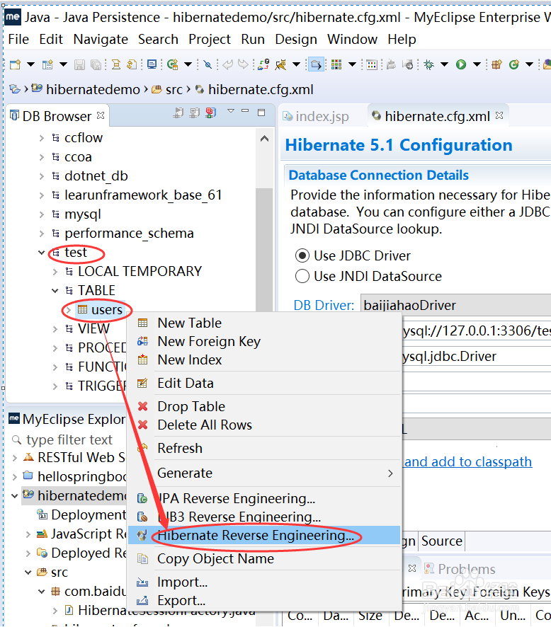Choose Edit Data from context menu
This screenshot has width=551, height=627.
pos(264,383)
